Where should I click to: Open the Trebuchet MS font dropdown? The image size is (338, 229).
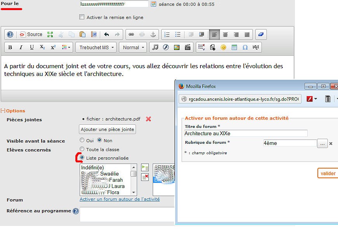[x=97, y=48]
